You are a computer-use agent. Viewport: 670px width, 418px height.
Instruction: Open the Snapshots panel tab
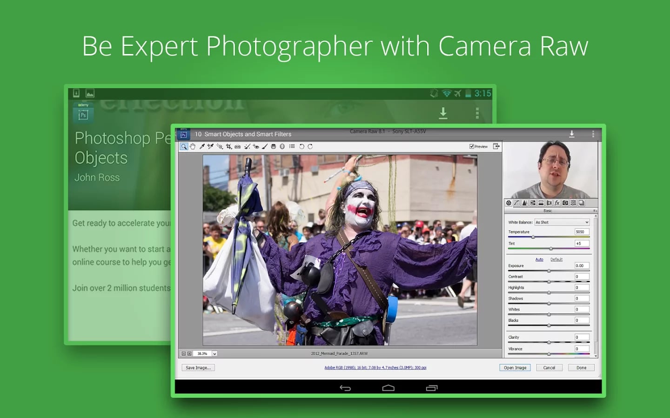tap(581, 203)
